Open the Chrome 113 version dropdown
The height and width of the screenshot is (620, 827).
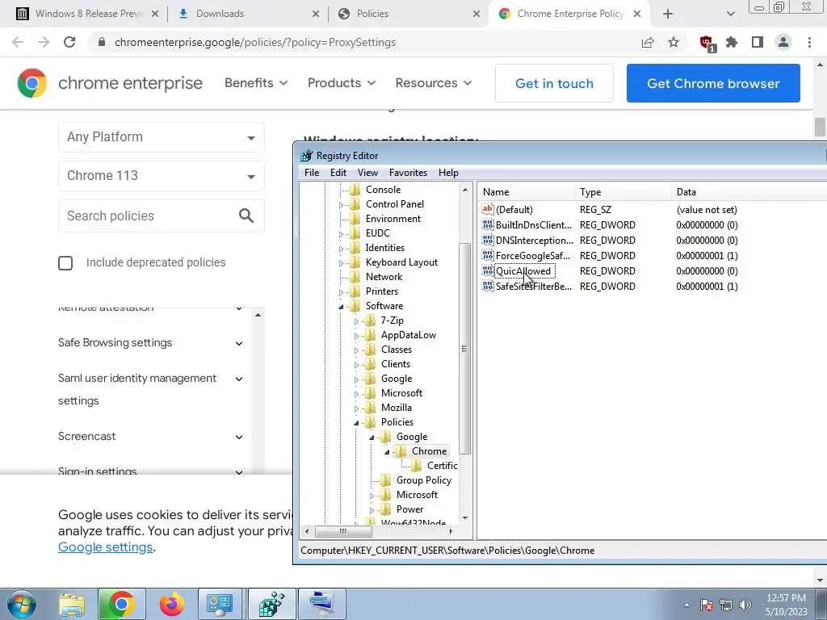(x=162, y=175)
